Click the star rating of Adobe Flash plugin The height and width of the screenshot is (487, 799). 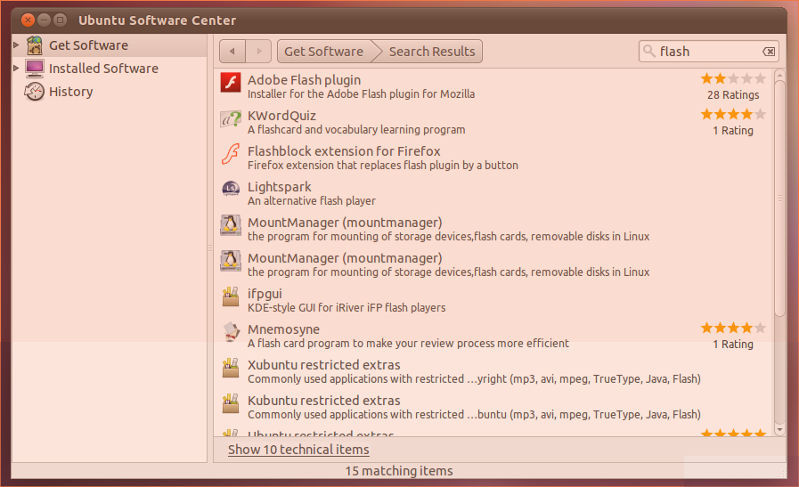coord(733,78)
